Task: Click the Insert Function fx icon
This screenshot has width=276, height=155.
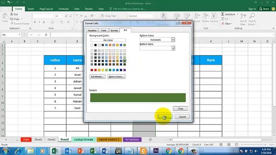Action: (x=46, y=35)
